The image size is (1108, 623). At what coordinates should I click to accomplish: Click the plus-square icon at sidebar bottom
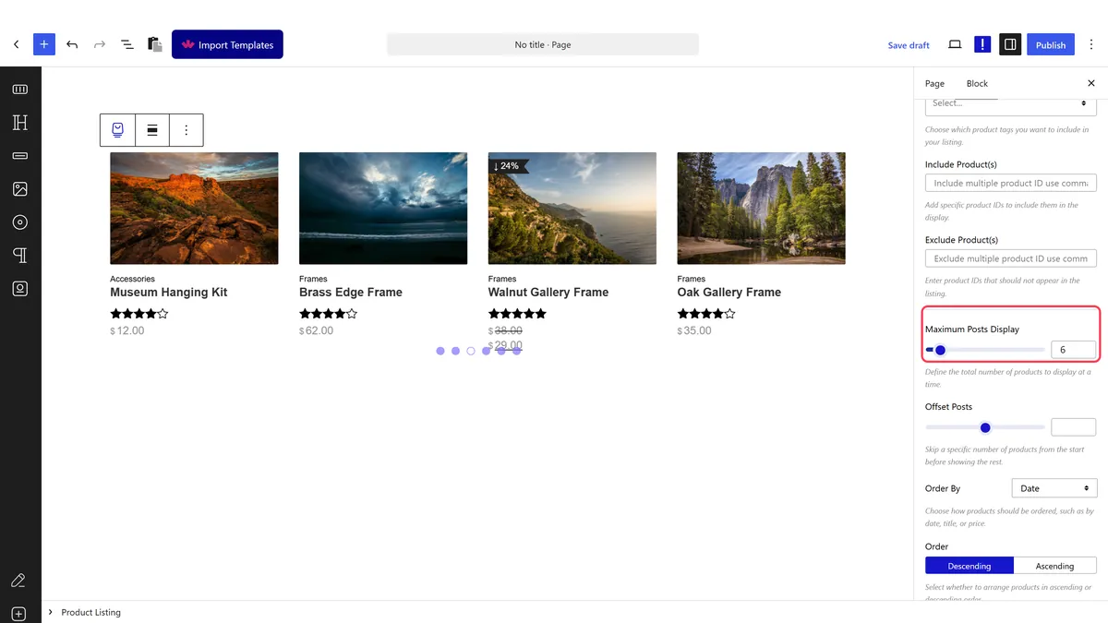pos(20,614)
